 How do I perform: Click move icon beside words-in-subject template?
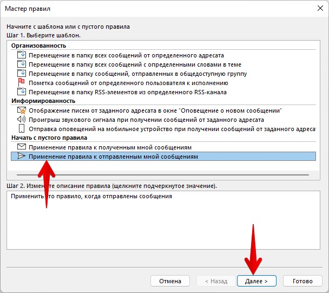[22, 64]
